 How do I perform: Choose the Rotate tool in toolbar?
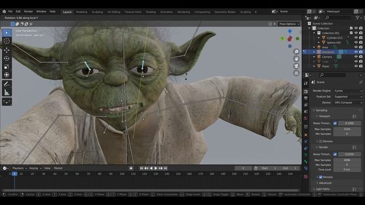(x=6, y=58)
